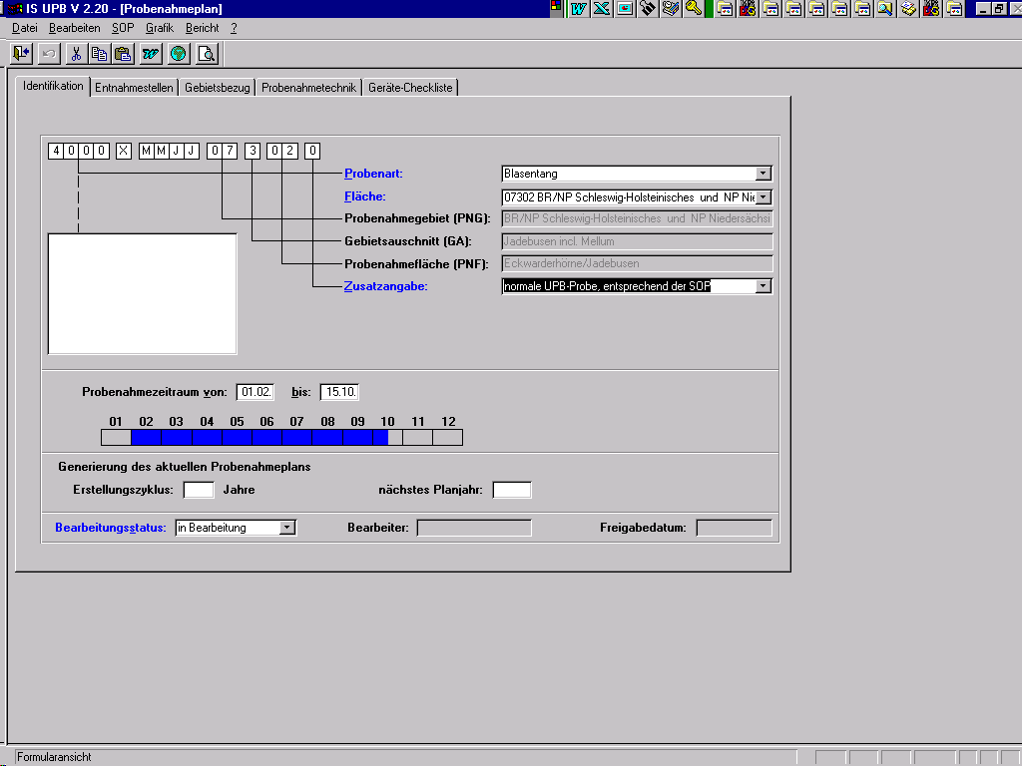Click the clipboard paste icon
The image size is (1022, 766).
123,53
